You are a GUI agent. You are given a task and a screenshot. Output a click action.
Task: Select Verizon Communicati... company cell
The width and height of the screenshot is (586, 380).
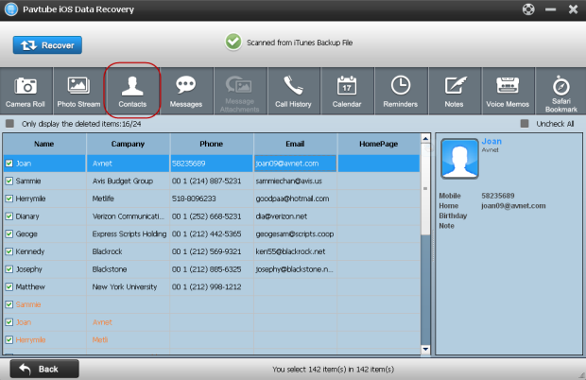point(128,216)
